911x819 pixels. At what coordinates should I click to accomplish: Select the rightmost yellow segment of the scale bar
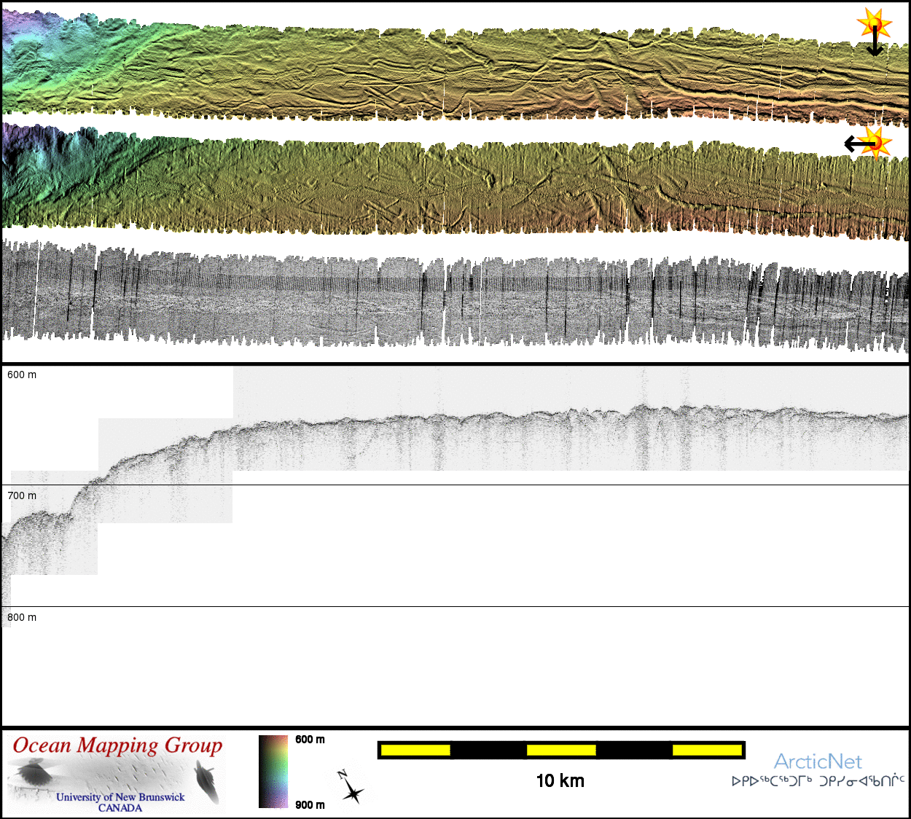pos(707,750)
